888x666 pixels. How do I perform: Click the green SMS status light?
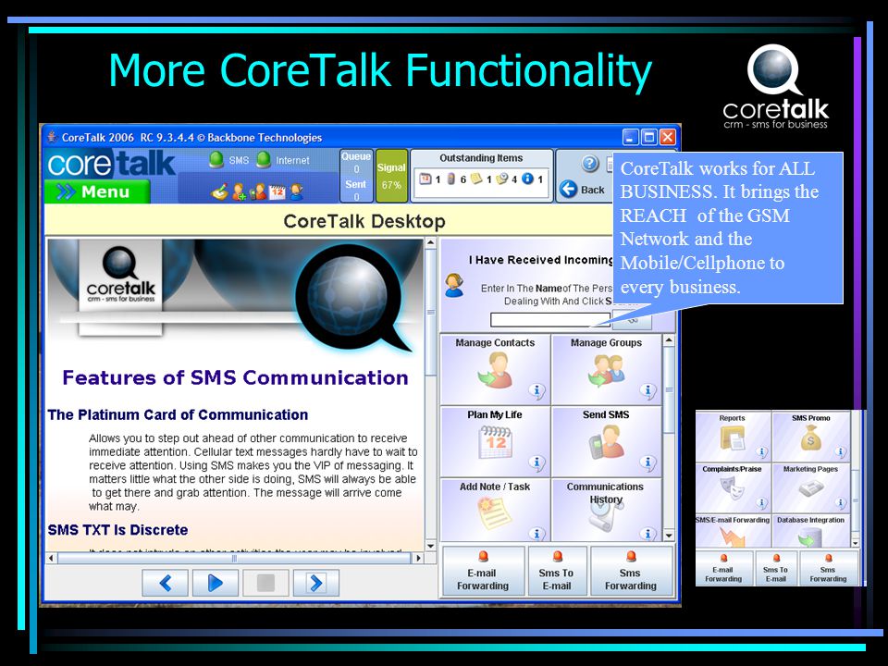(x=216, y=160)
